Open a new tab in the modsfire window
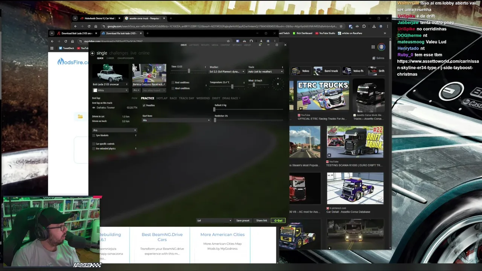This screenshot has width=482, height=271. click(x=147, y=33)
